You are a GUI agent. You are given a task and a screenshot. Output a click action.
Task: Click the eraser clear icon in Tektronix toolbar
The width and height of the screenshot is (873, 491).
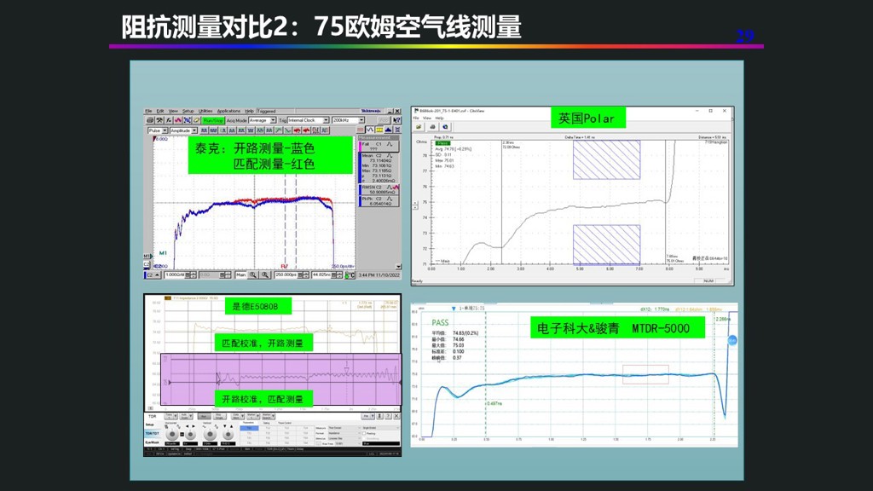(196, 120)
